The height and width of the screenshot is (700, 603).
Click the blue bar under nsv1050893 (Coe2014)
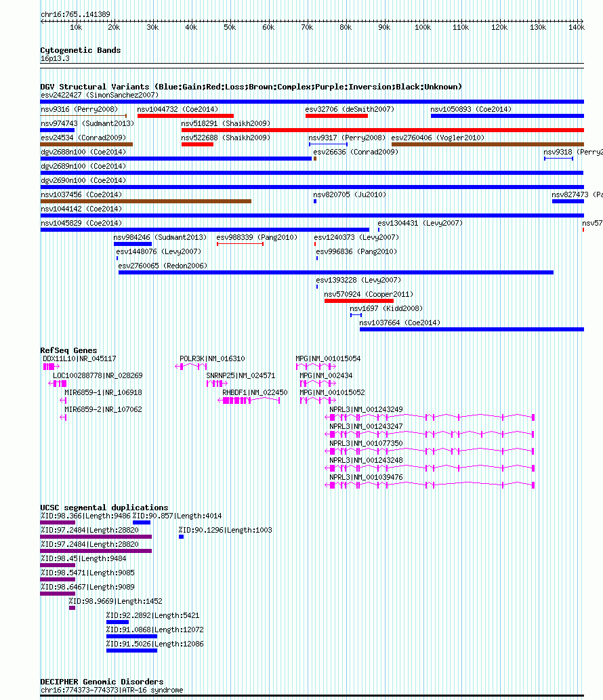pos(507,116)
